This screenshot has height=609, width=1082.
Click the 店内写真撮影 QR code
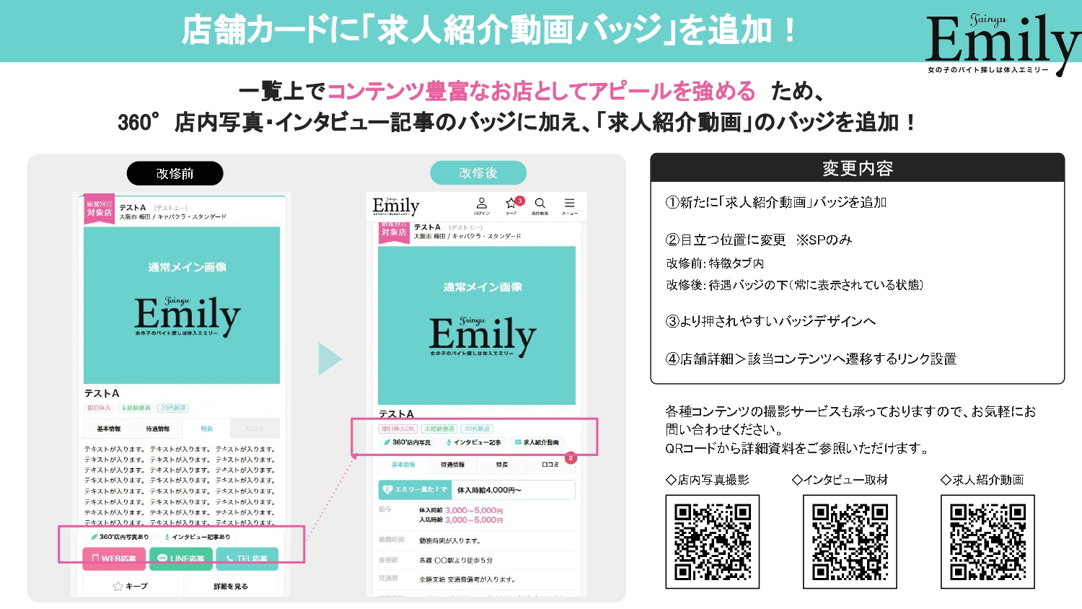click(x=713, y=542)
